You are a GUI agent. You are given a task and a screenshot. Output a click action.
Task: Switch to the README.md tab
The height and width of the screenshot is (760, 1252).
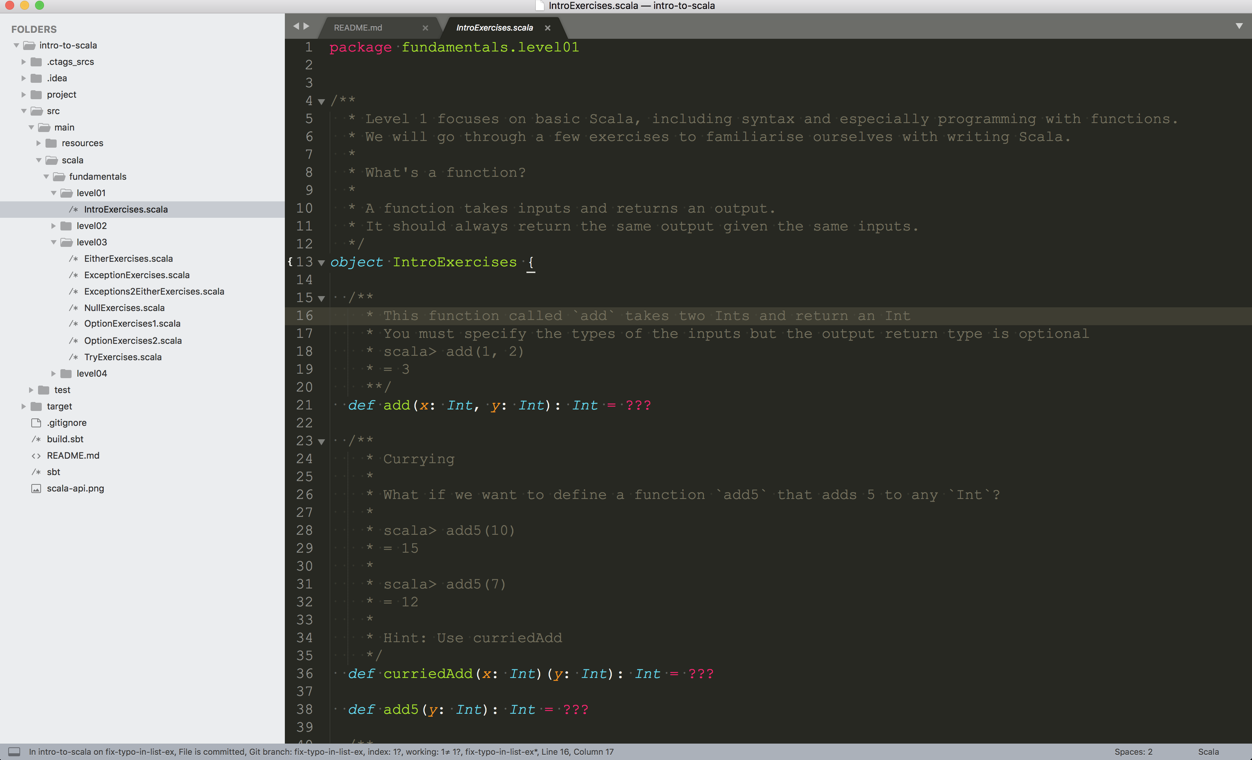tap(358, 28)
